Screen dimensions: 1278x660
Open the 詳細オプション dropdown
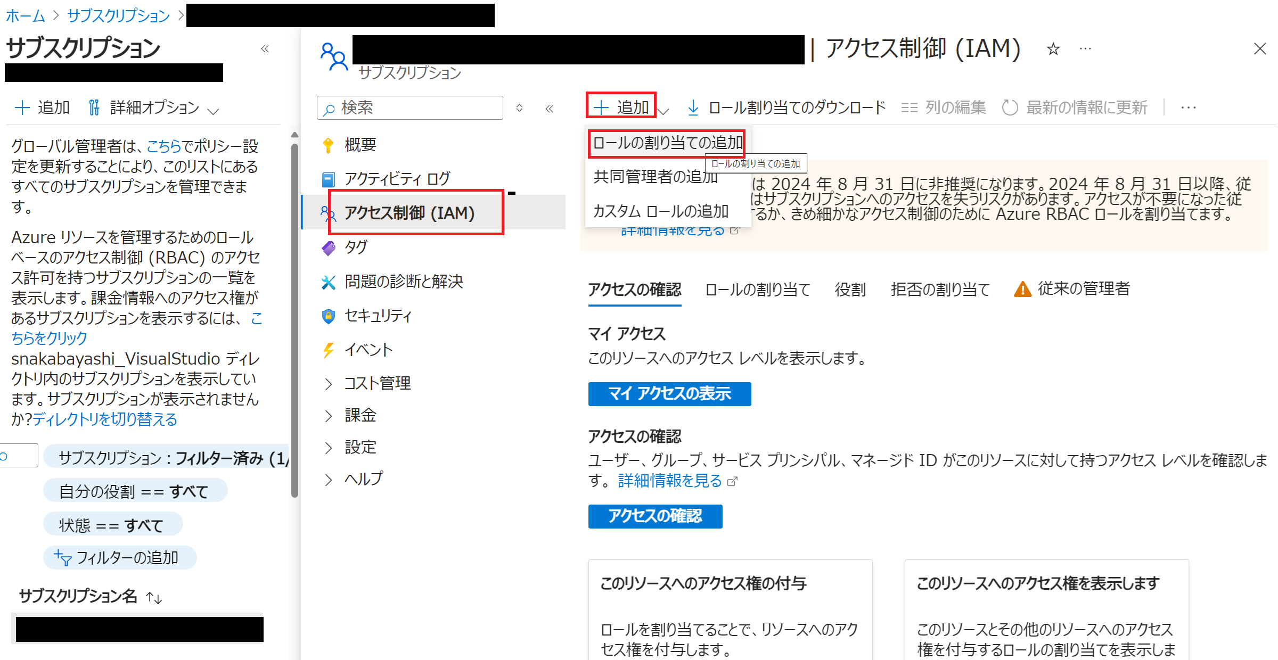pos(154,108)
